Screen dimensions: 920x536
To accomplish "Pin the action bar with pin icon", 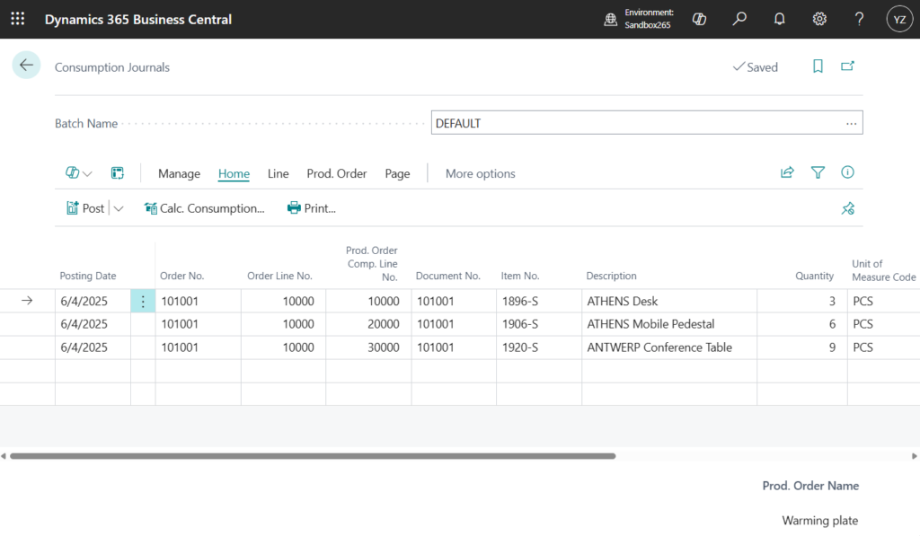I will [847, 208].
